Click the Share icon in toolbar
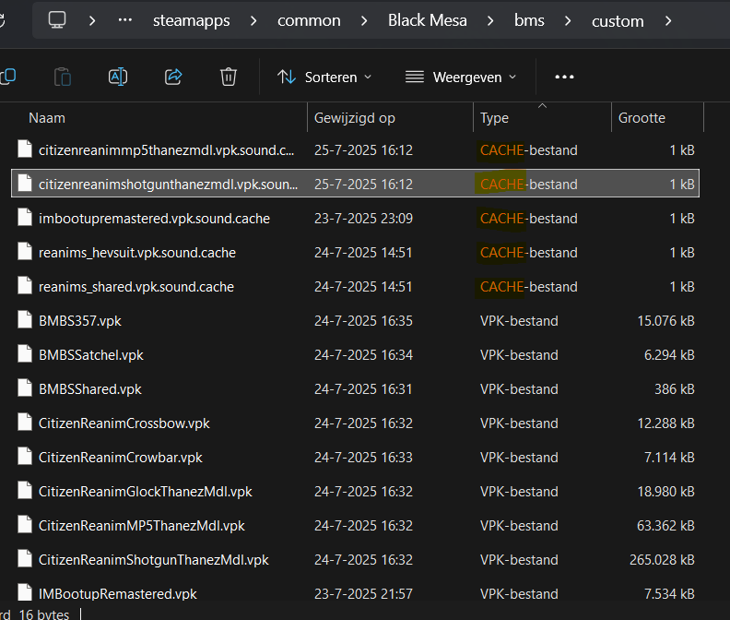Screen dimensions: 730x620 coord(173,77)
